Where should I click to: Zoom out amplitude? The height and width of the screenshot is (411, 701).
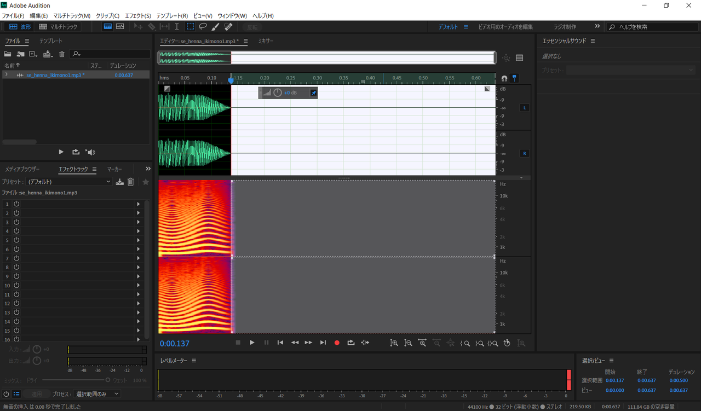(408, 343)
